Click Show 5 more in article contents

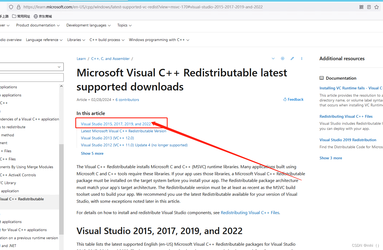point(92,153)
